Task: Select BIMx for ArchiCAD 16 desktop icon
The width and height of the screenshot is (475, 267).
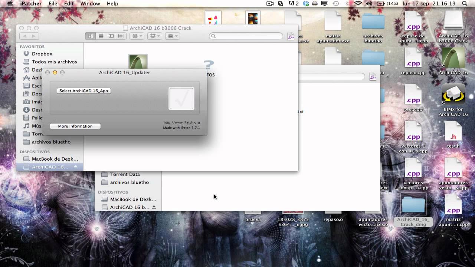Action: pyautogui.click(x=453, y=100)
